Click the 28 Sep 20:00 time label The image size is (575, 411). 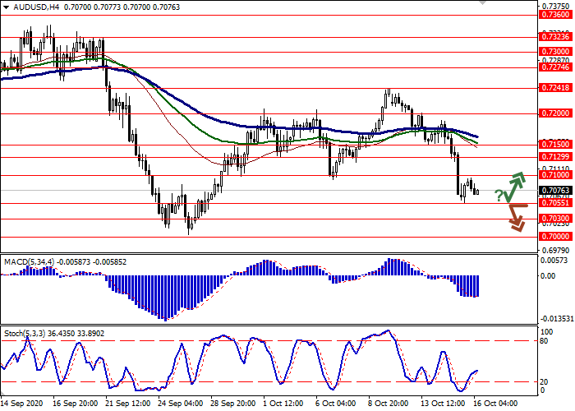click(x=233, y=404)
